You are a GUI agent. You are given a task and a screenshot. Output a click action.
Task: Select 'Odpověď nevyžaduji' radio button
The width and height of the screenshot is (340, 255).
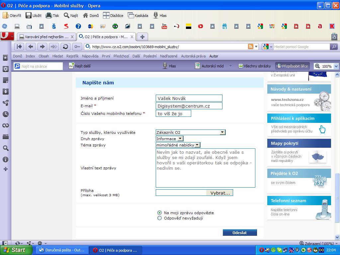160,218
